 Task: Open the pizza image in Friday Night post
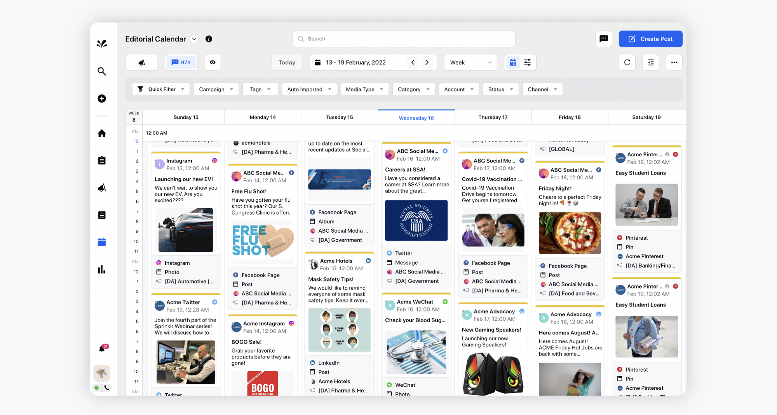(570, 233)
